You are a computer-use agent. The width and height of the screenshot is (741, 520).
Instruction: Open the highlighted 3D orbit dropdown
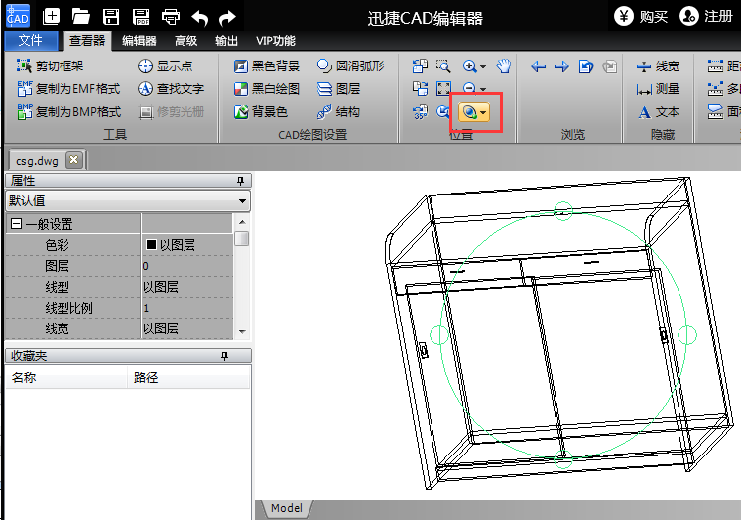coord(483,113)
